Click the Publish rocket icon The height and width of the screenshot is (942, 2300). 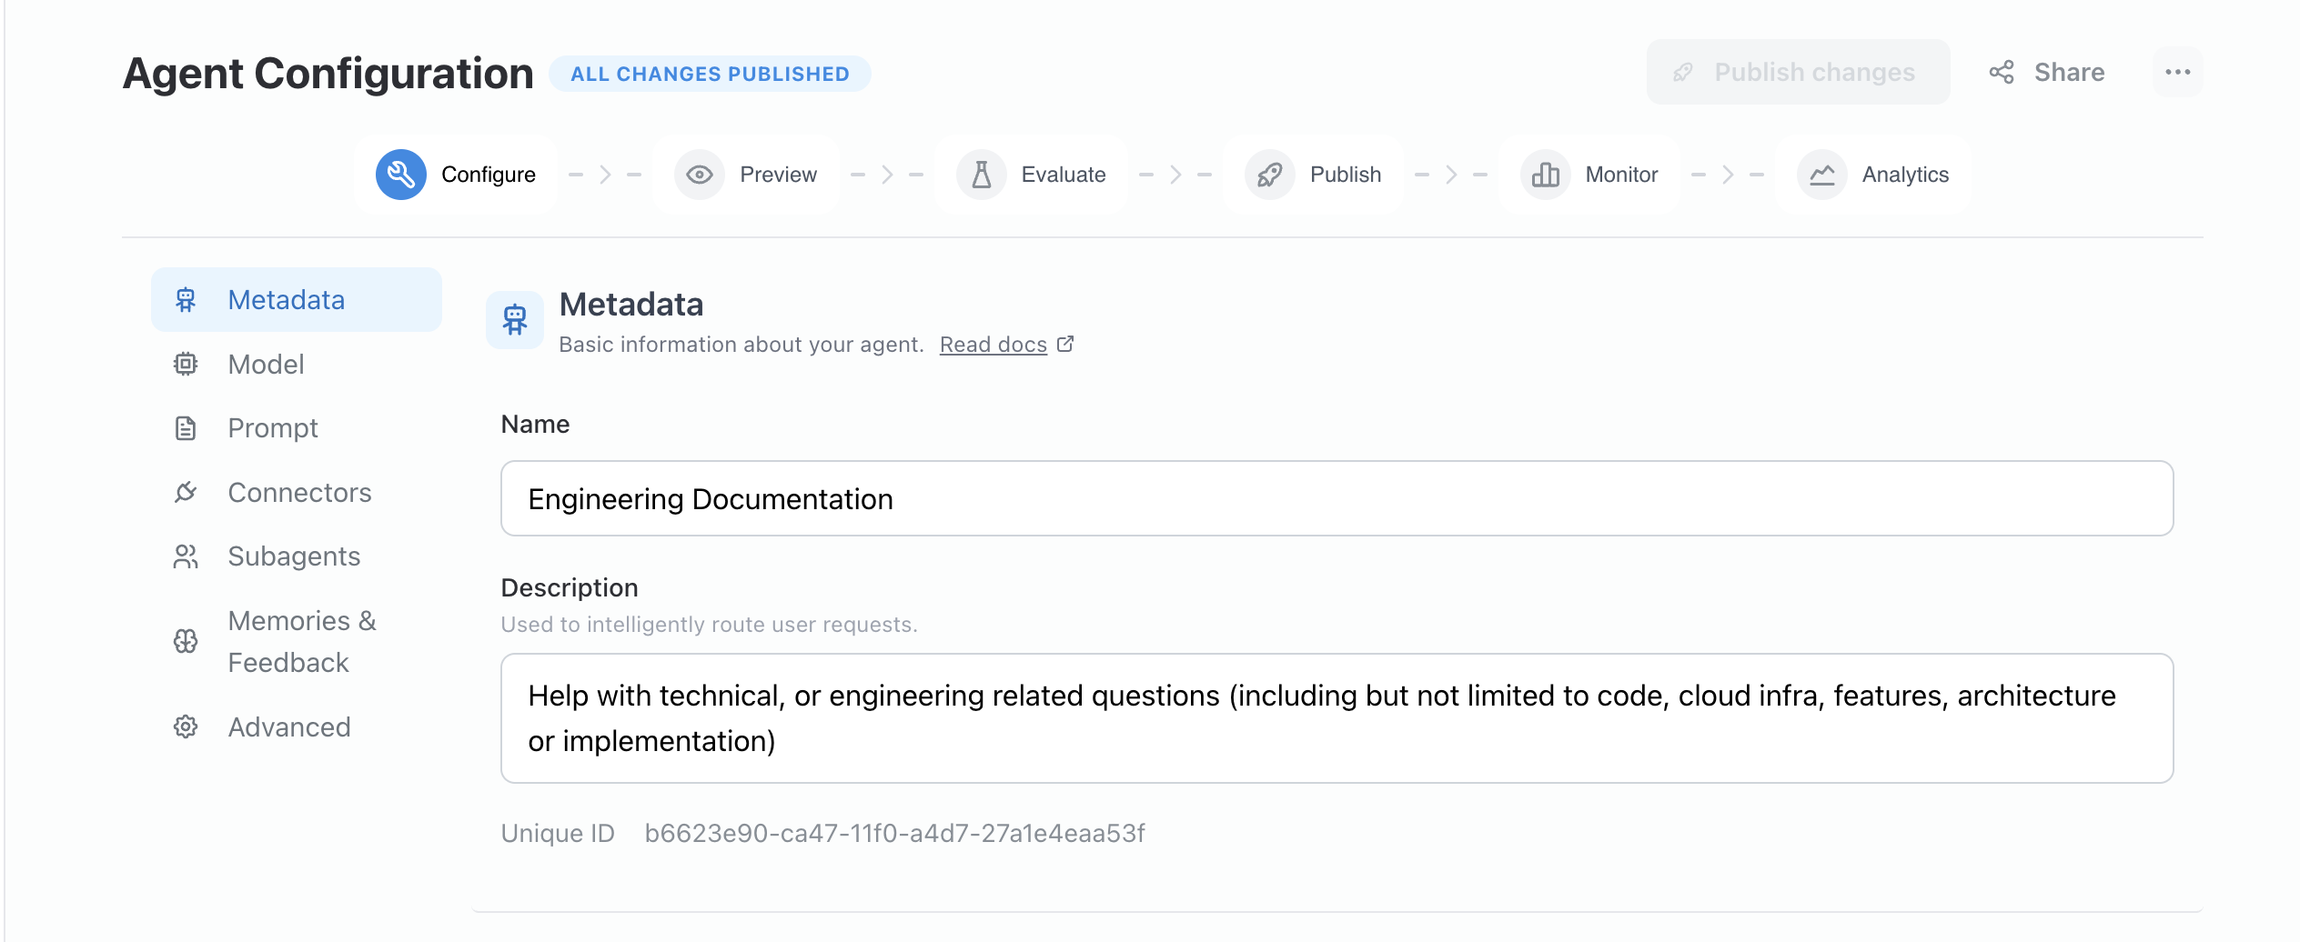click(1270, 174)
